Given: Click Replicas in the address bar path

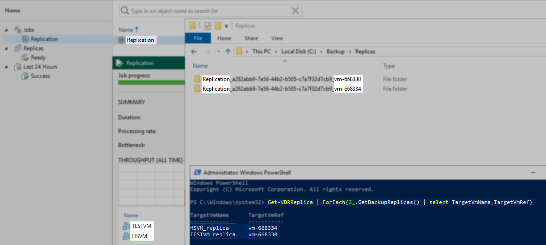Looking at the screenshot, I should tap(365, 52).
